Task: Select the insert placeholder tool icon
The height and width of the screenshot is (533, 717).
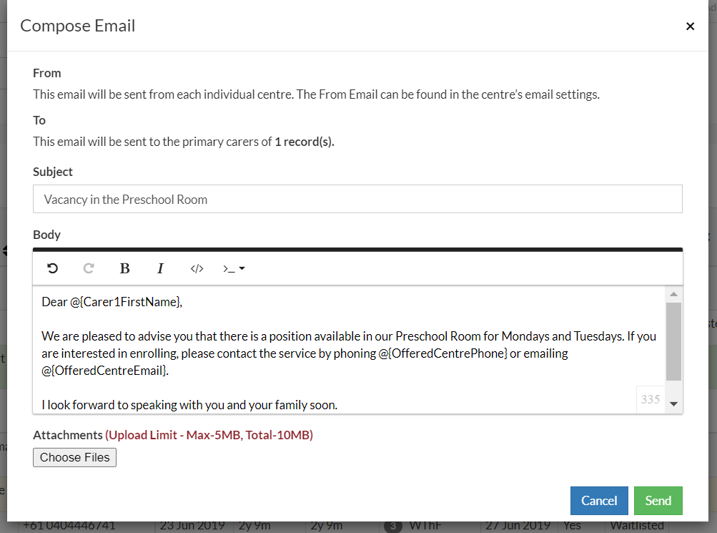Action: pyautogui.click(x=230, y=268)
